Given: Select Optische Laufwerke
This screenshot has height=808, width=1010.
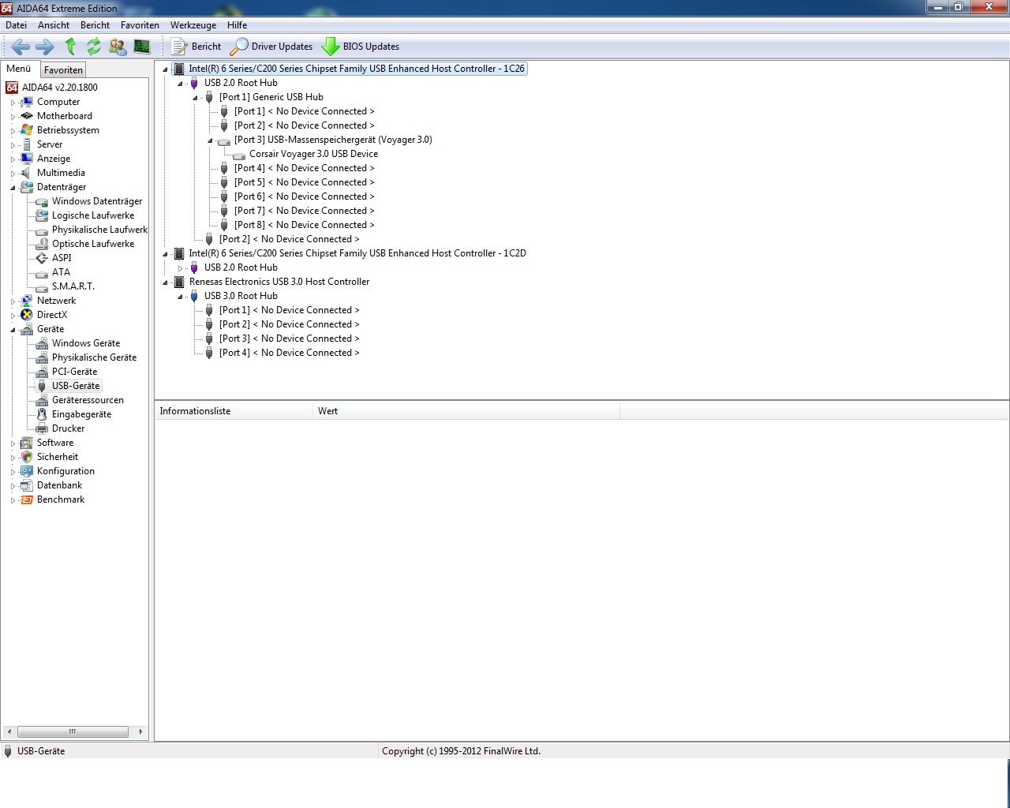Looking at the screenshot, I should coord(93,244).
